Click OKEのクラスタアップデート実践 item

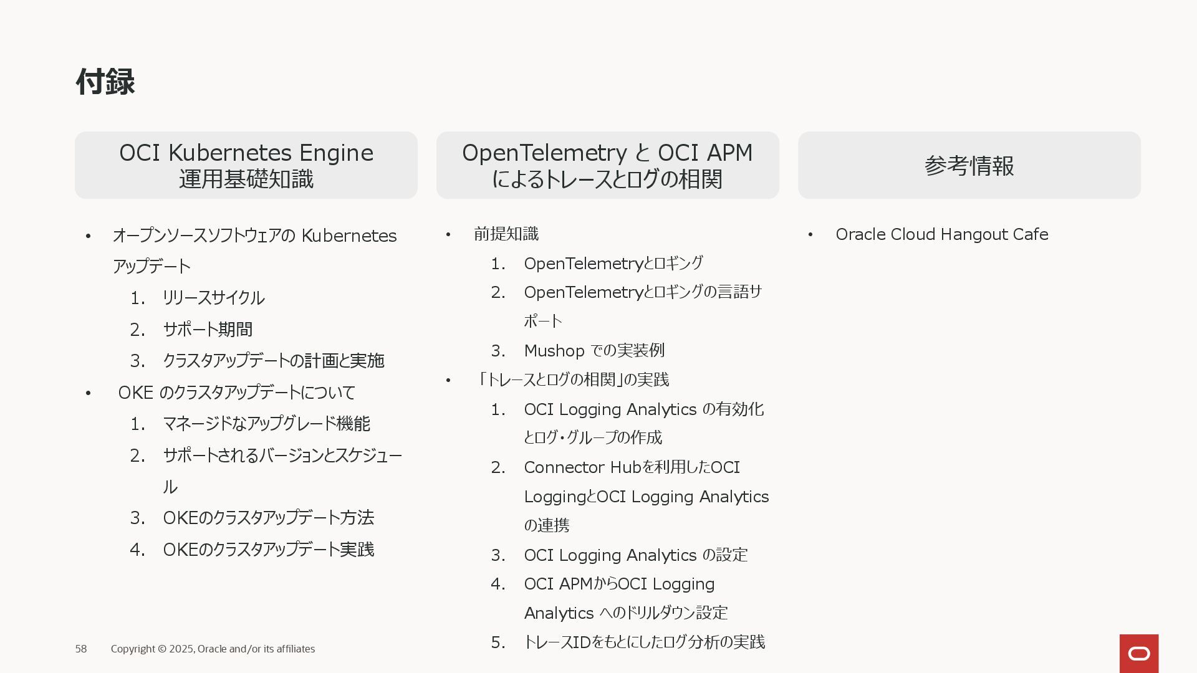click(x=268, y=550)
